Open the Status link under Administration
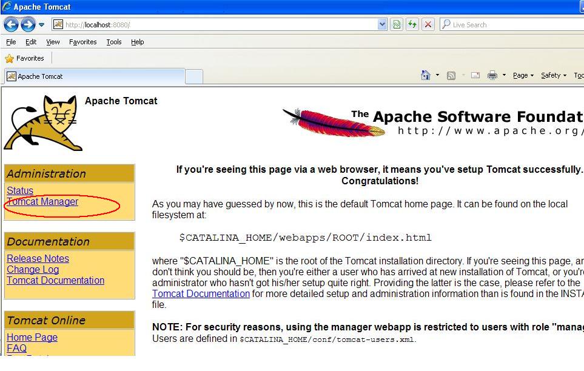584x371 pixels. tap(20, 190)
